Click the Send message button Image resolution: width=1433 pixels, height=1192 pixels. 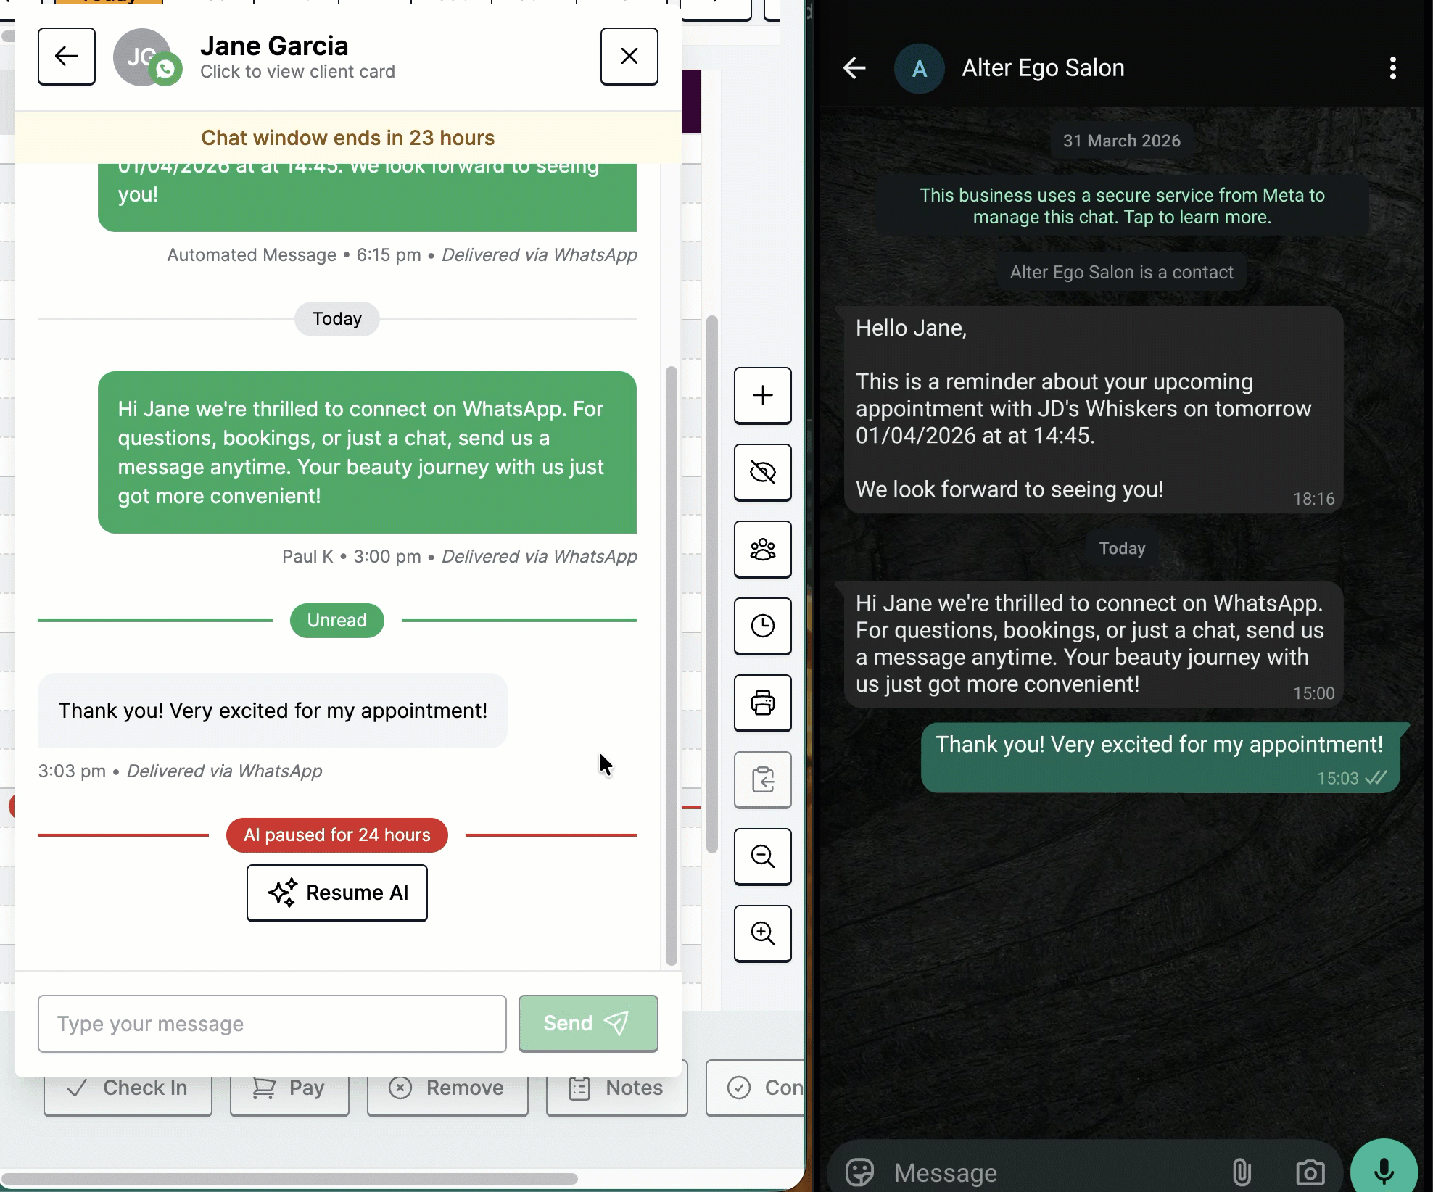[x=588, y=1024]
